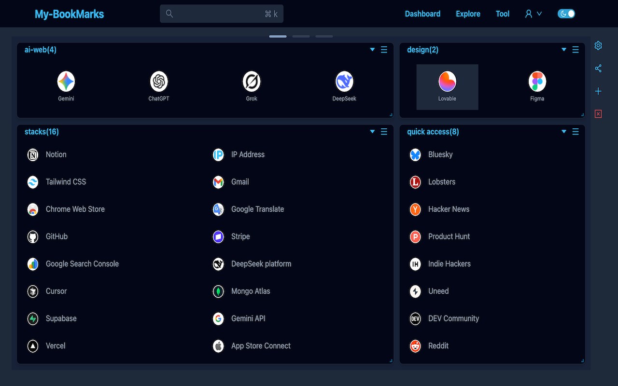618x386 pixels.
Task: Open the Product Hunt link
Action: pos(449,236)
